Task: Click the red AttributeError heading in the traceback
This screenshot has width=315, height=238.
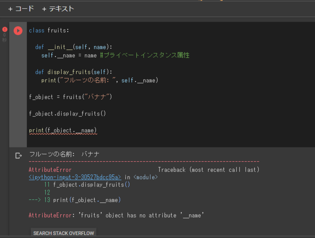Action: pos(50,170)
